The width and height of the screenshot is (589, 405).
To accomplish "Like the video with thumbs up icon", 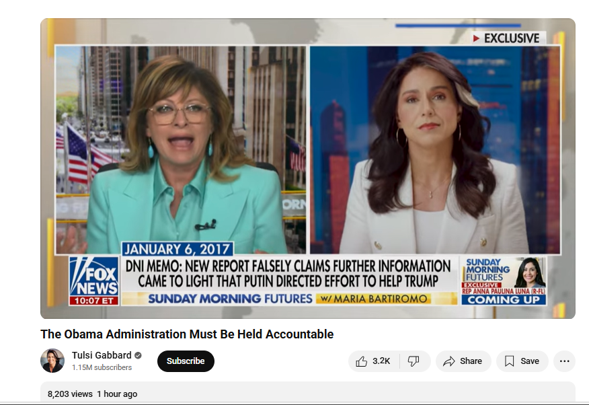I will click(x=374, y=361).
